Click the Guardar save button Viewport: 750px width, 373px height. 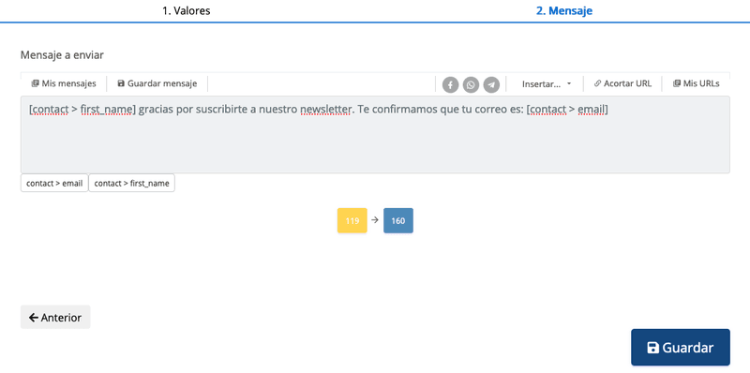coord(681,348)
